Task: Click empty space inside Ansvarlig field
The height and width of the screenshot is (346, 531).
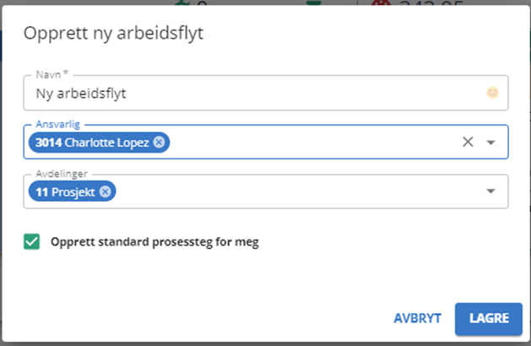Action: pos(312,142)
